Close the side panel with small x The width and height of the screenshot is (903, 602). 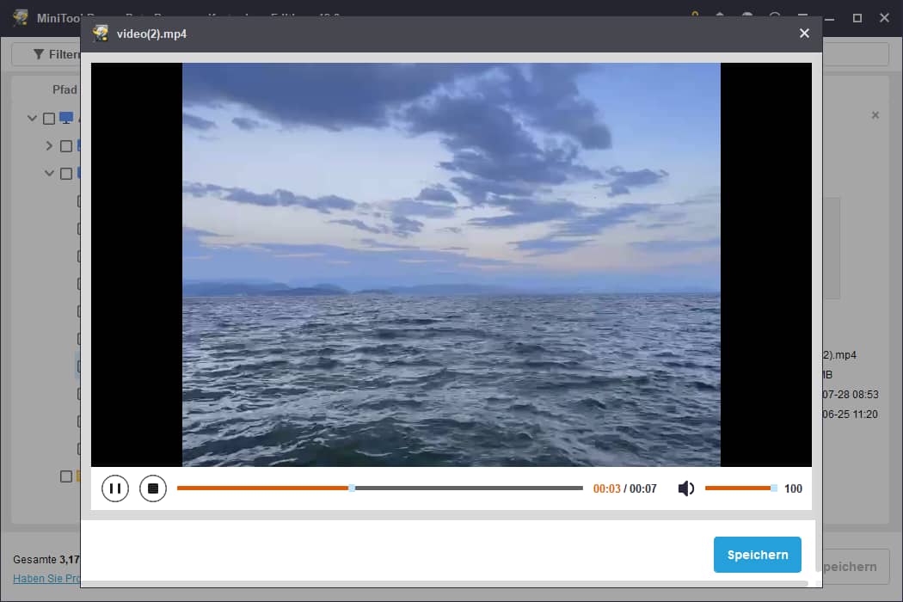(x=875, y=114)
